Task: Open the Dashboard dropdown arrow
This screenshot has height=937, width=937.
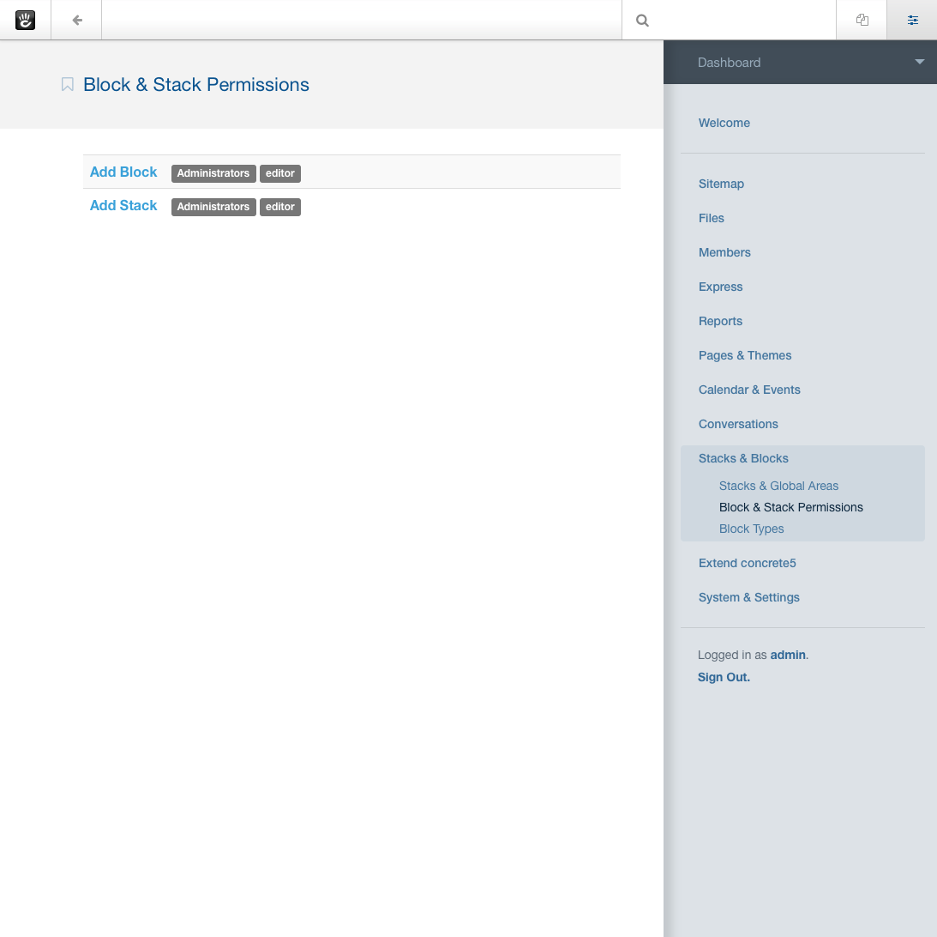Action: click(919, 62)
